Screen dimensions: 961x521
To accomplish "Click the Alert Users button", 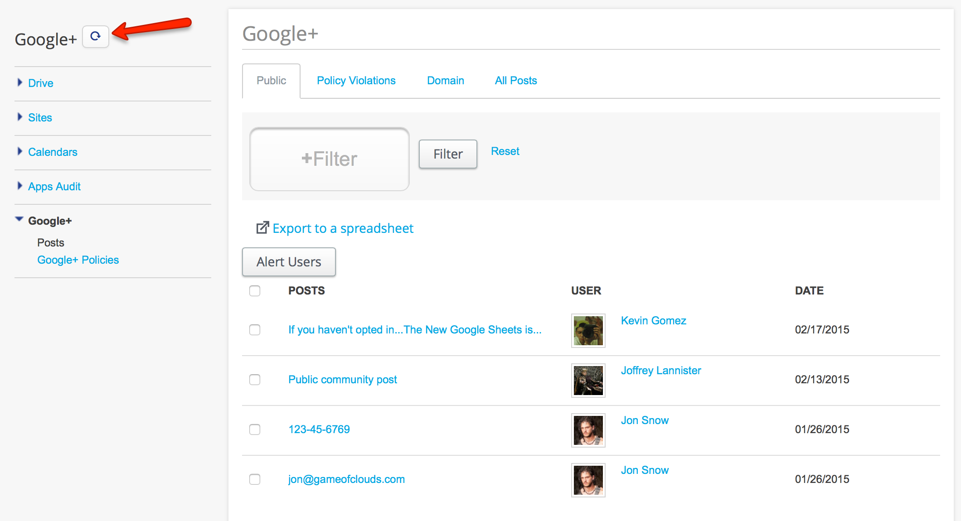I will coord(289,262).
